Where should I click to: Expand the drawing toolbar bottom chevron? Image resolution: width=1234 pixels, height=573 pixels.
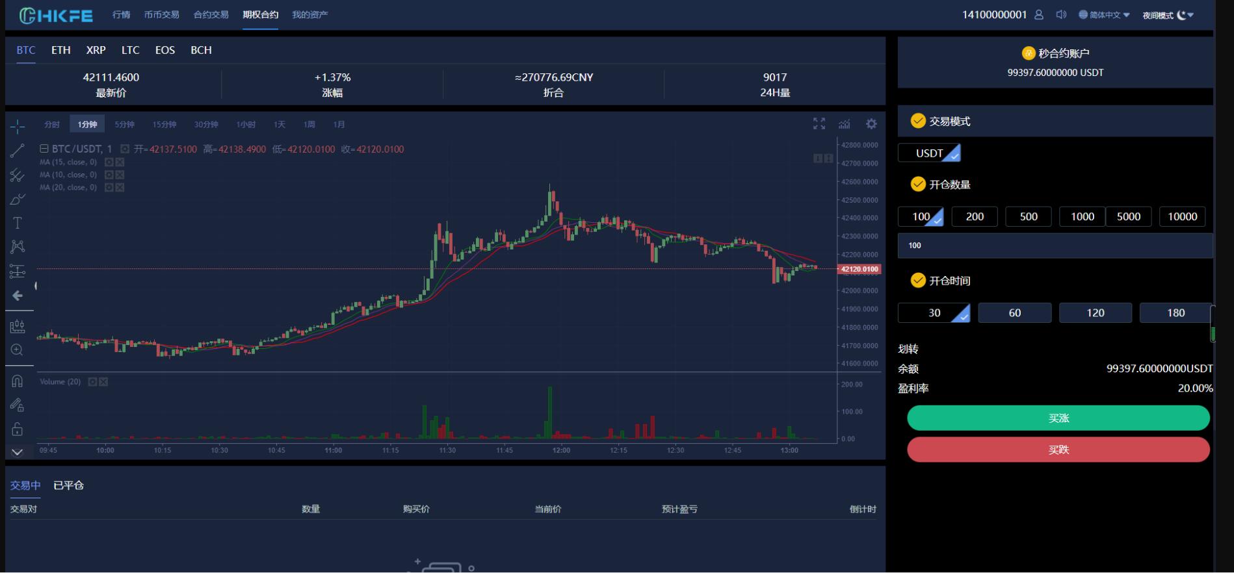18,452
